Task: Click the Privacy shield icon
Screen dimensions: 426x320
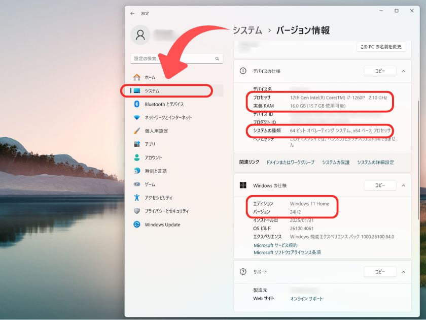Action: click(x=136, y=211)
